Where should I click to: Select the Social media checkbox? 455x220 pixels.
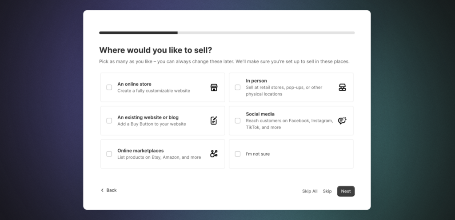click(238, 120)
